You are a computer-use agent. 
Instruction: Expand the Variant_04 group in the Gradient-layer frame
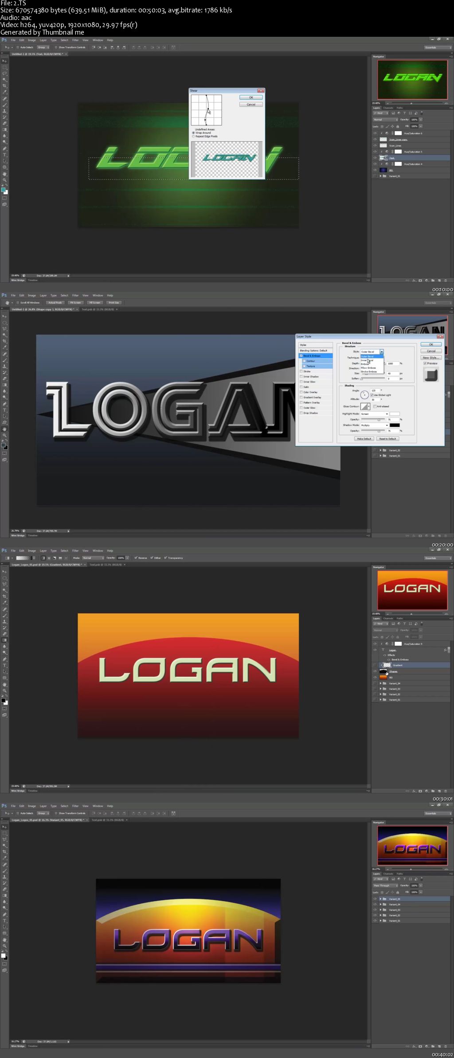(380, 683)
